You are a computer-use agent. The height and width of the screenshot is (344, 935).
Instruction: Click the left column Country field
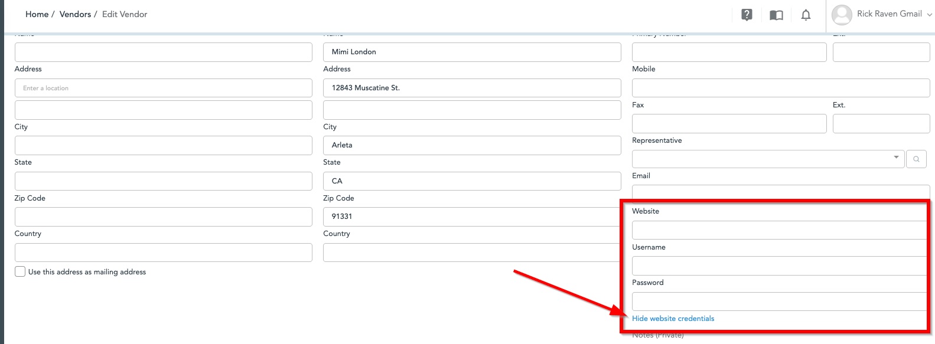[163, 253]
